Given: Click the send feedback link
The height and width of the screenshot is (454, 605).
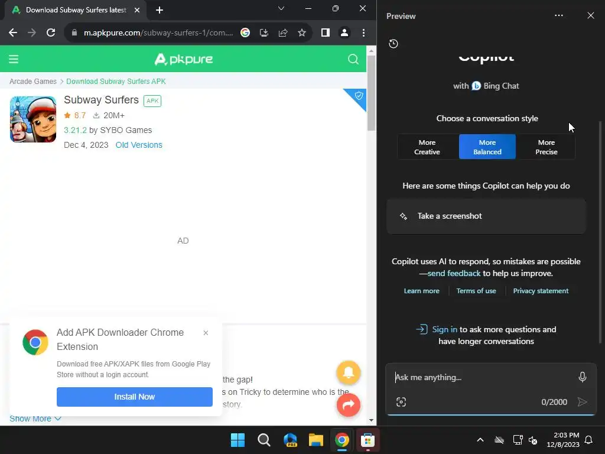Looking at the screenshot, I should pos(454,273).
